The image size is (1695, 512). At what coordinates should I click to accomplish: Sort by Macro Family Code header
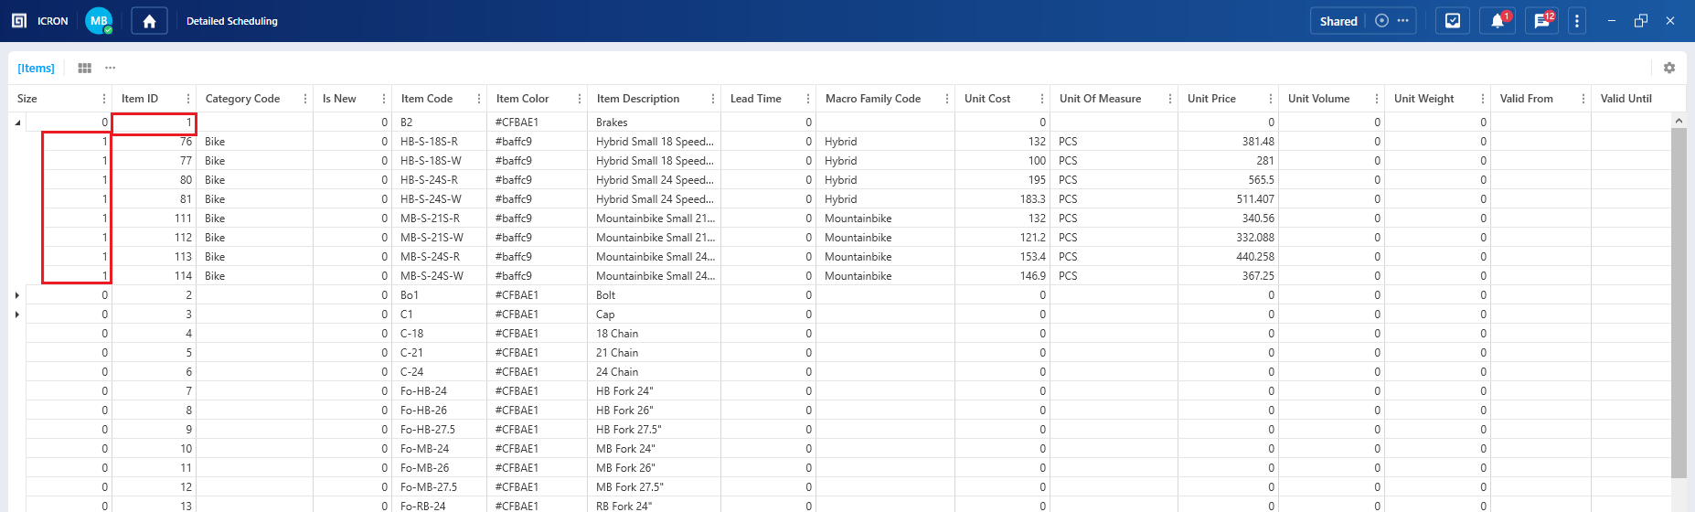872,99
